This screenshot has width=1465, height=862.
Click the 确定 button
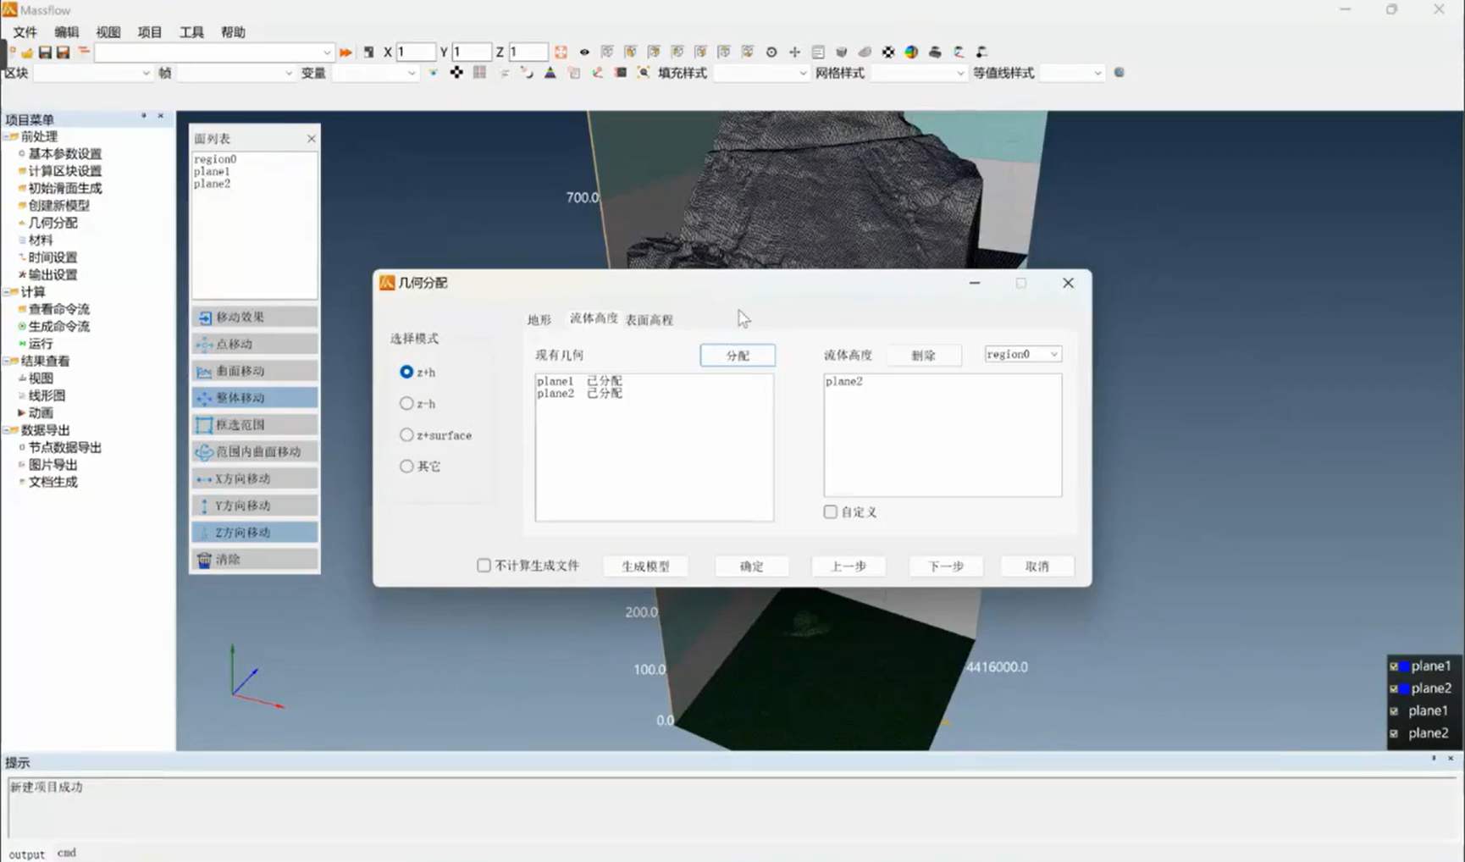[752, 566]
